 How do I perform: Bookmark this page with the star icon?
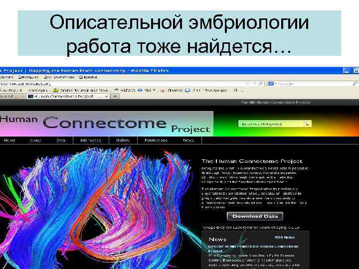pos(248,84)
